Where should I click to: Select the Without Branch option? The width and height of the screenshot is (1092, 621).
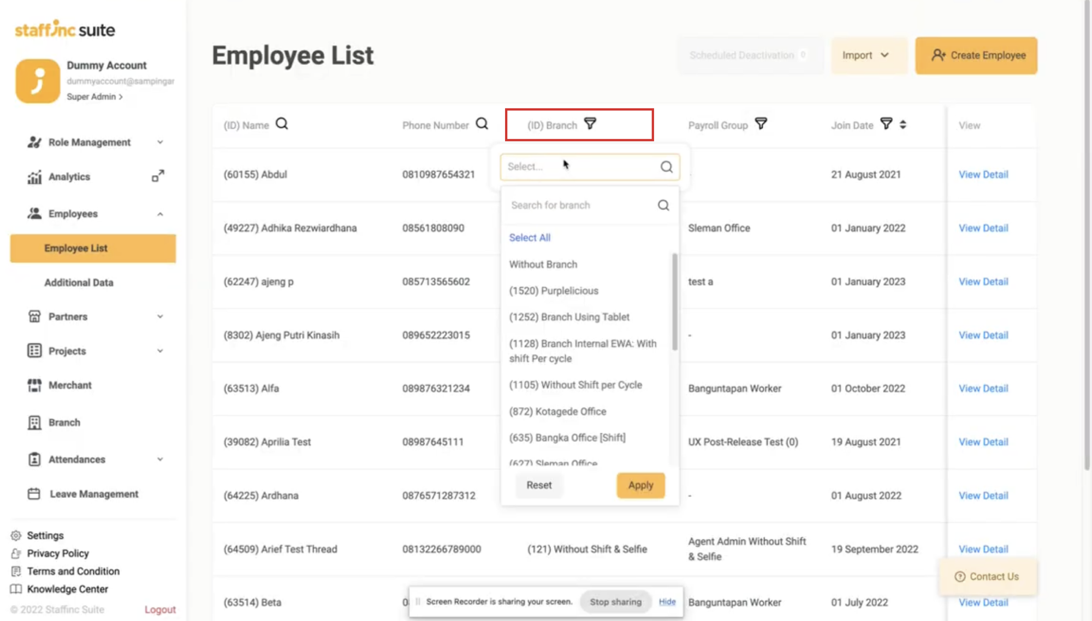(543, 264)
